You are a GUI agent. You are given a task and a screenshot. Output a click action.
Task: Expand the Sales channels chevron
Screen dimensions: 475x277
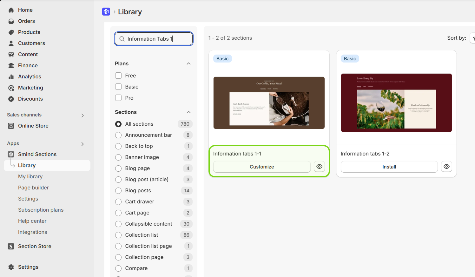coord(82,115)
